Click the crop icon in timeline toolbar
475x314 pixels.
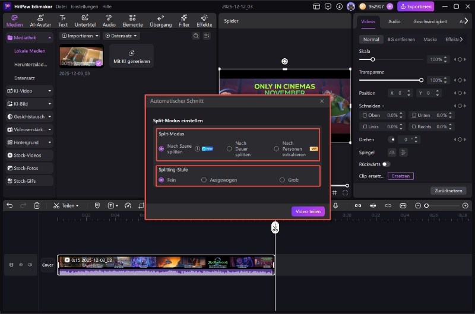click(141, 205)
